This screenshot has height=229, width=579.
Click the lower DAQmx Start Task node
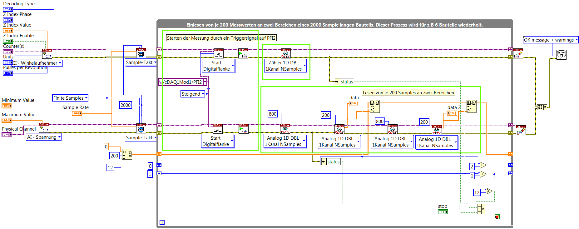(244, 129)
